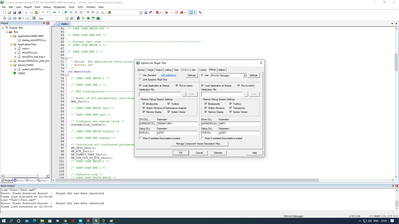Viewport: 399px width, 224px height.
Task: Follow the 'with restrictions' link
Action: click(x=169, y=75)
